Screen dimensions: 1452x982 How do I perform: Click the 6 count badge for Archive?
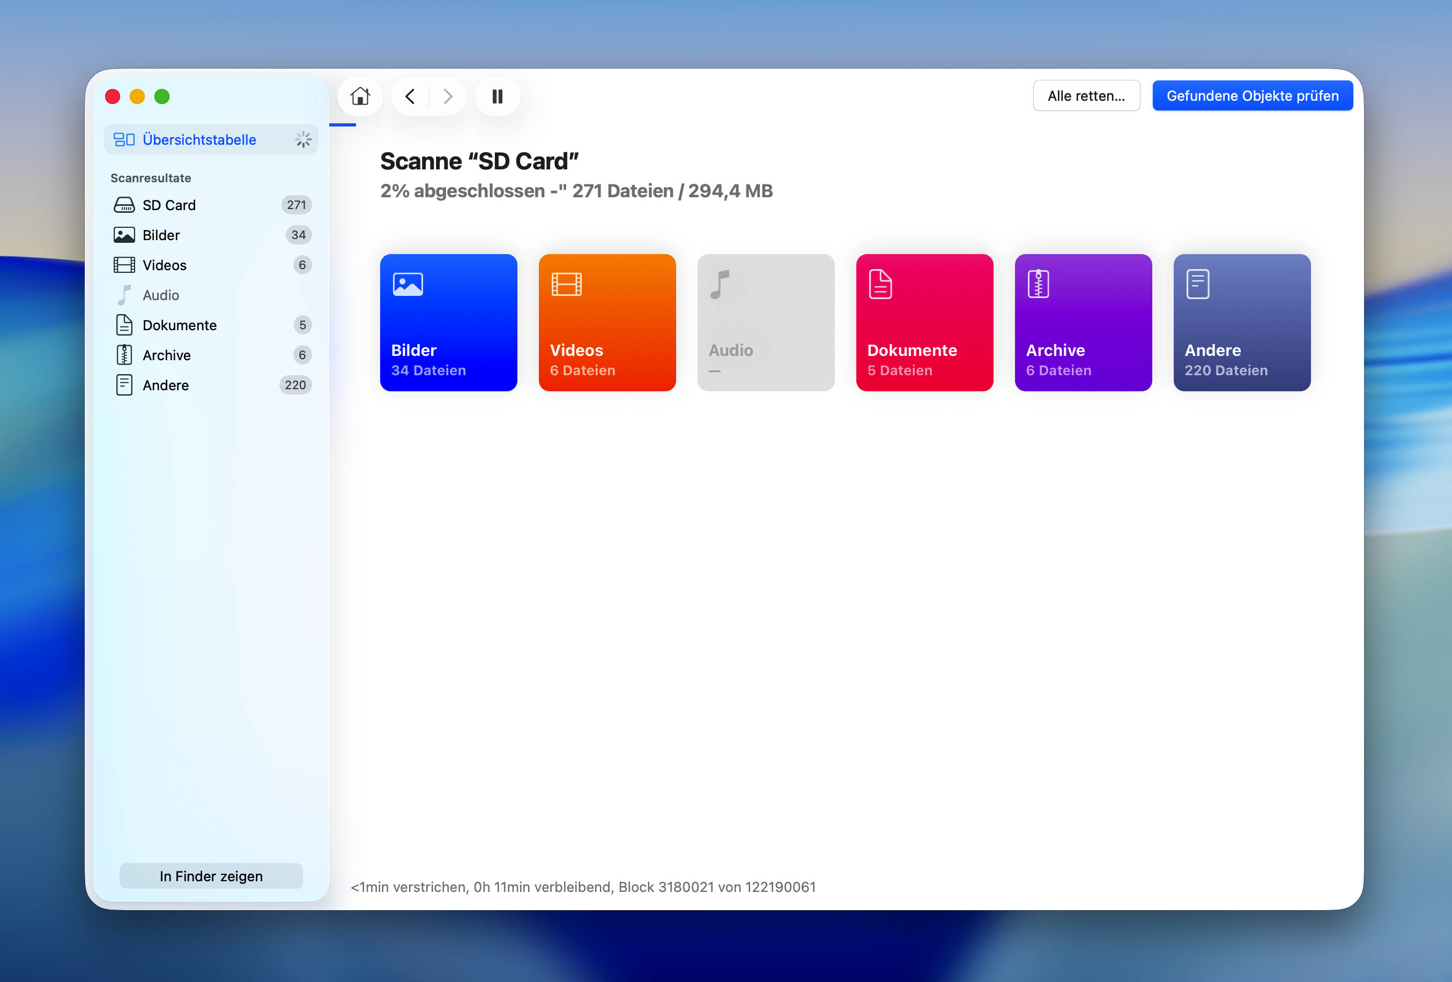[x=302, y=355]
